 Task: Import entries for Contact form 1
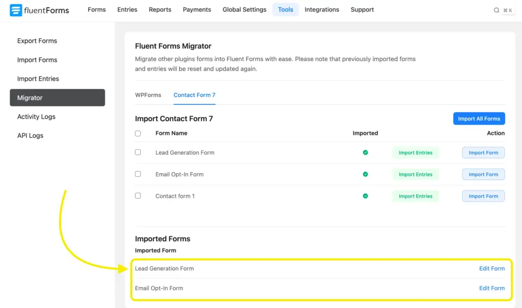(x=415, y=196)
